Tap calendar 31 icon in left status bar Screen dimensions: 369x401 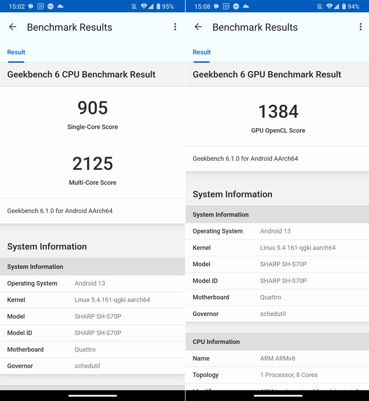click(40, 6)
